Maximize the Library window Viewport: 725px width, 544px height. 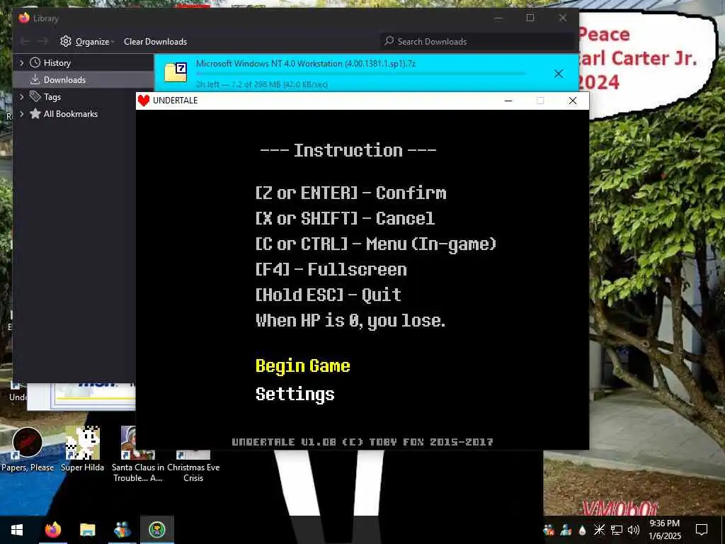530,18
